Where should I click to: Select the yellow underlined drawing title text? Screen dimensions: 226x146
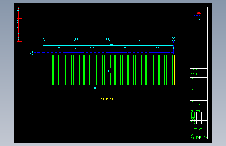point(107,99)
